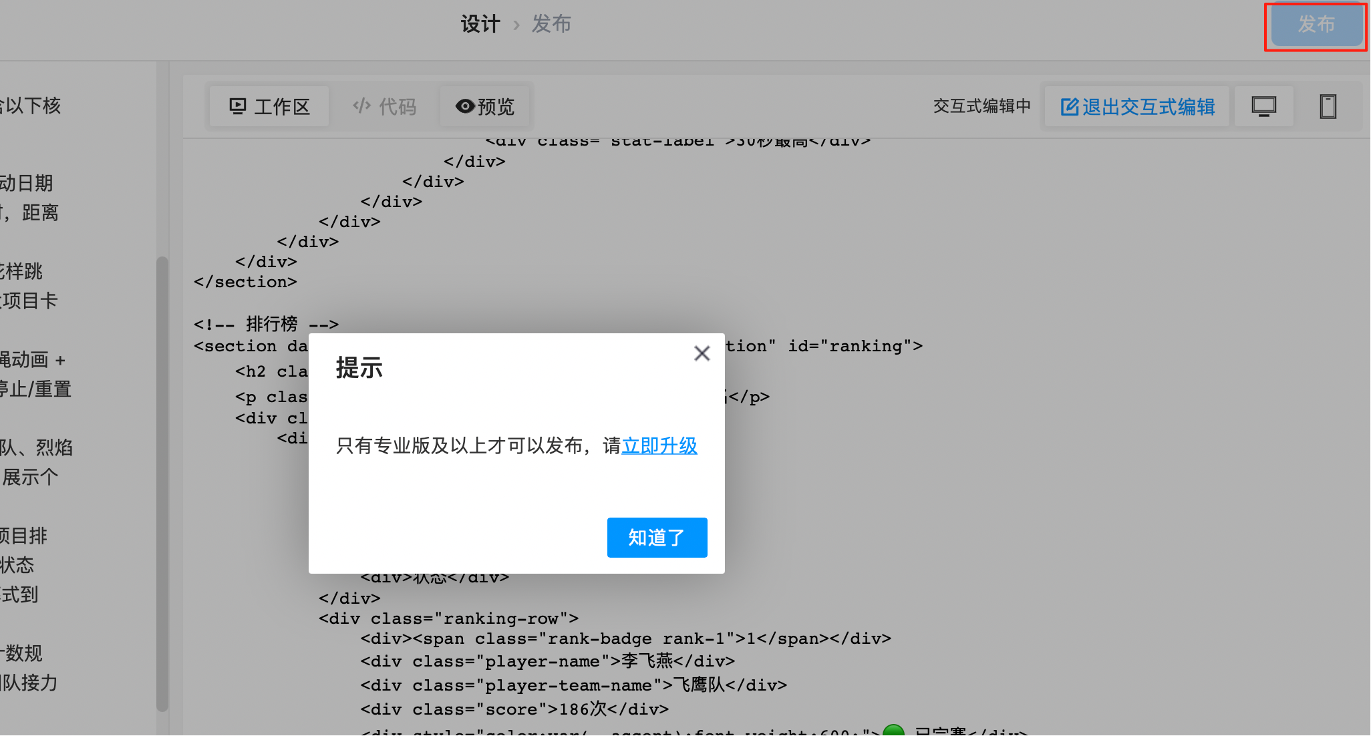Dismiss the dialog by clicking 知道了
This screenshot has height=736, width=1371.
(x=657, y=538)
